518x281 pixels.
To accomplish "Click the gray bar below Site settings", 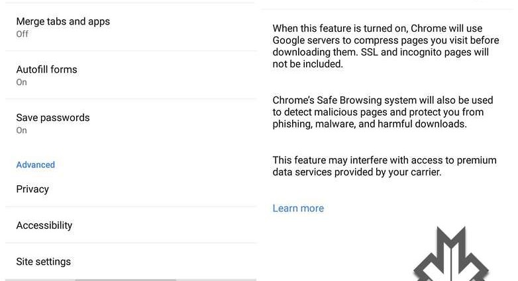I will [x=126, y=279].
